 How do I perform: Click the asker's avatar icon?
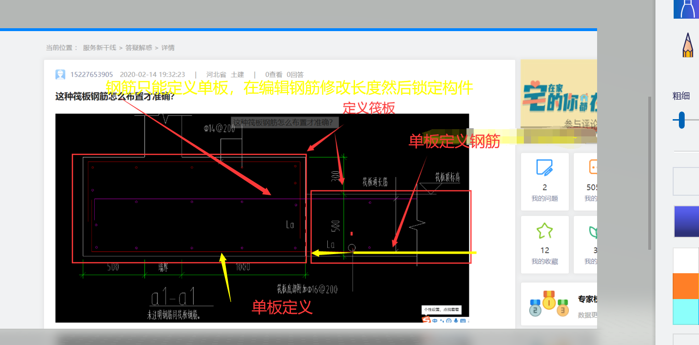coord(60,75)
